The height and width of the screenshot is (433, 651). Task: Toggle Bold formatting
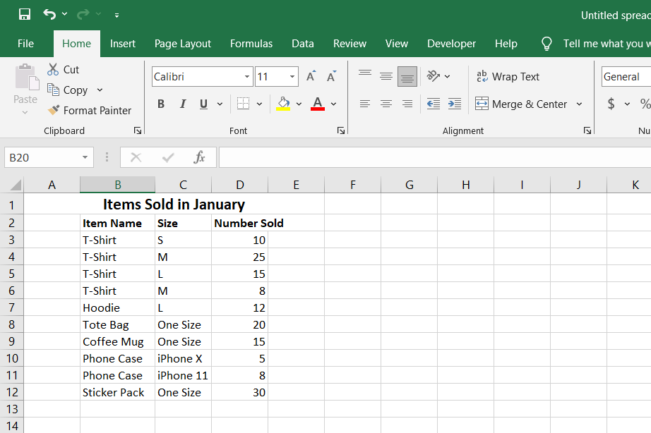[x=161, y=104]
